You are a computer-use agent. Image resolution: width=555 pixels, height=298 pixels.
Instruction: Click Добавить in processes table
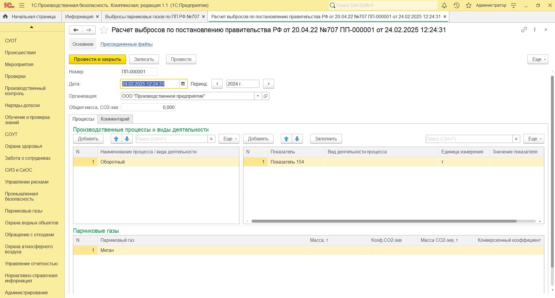click(88, 139)
